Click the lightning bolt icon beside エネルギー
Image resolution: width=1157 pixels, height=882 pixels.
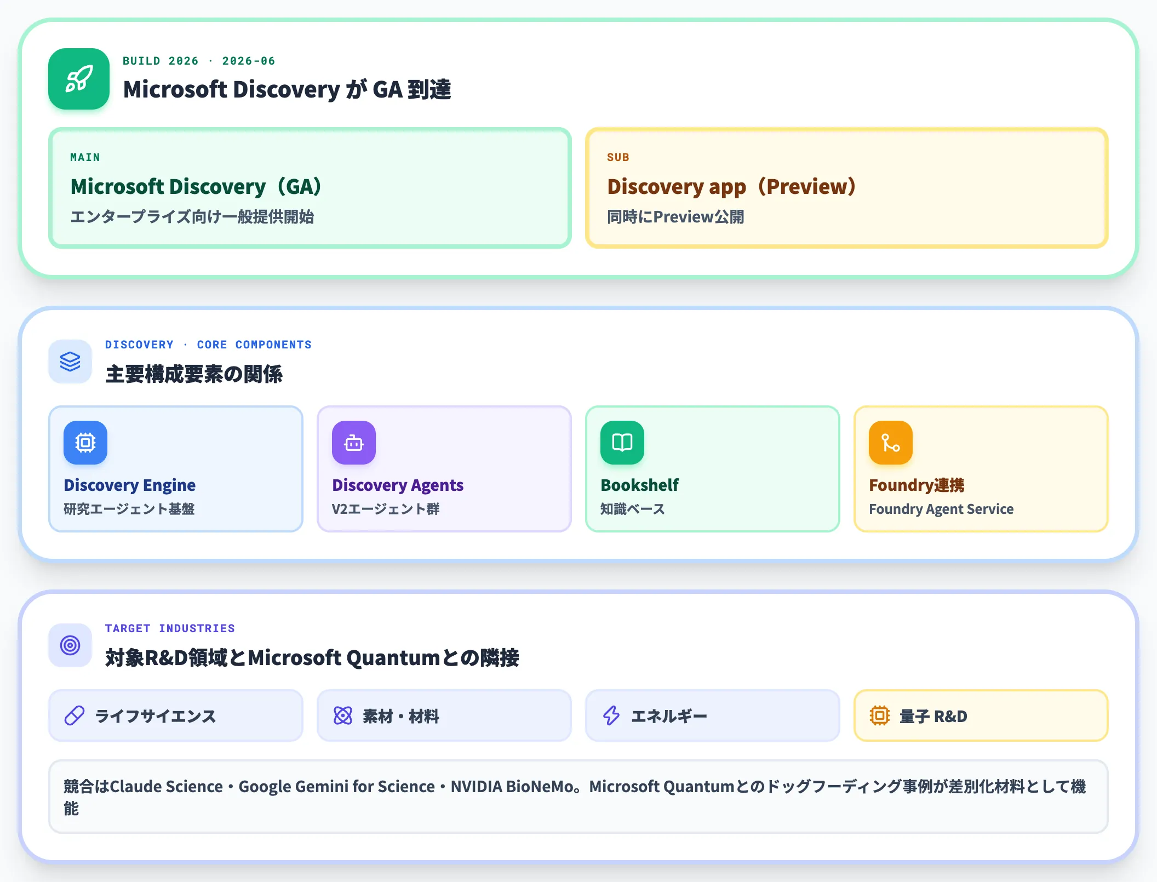coord(611,715)
